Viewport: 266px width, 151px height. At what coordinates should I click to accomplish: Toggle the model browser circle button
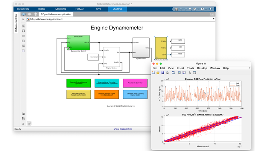click(x=23, y=19)
